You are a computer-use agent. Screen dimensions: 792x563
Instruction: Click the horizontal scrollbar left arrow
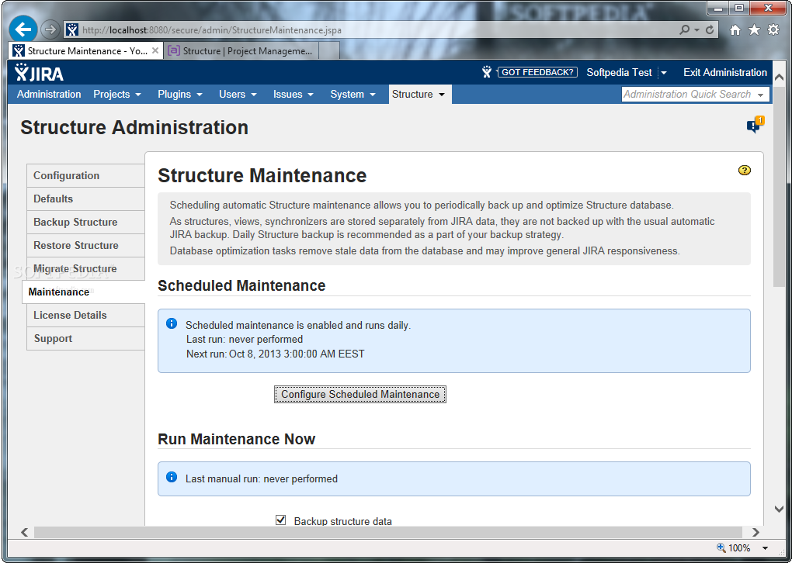point(24,532)
